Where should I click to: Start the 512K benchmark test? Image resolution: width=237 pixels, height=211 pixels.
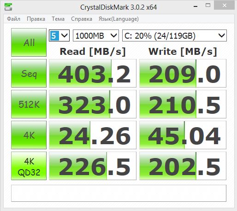point(29,104)
